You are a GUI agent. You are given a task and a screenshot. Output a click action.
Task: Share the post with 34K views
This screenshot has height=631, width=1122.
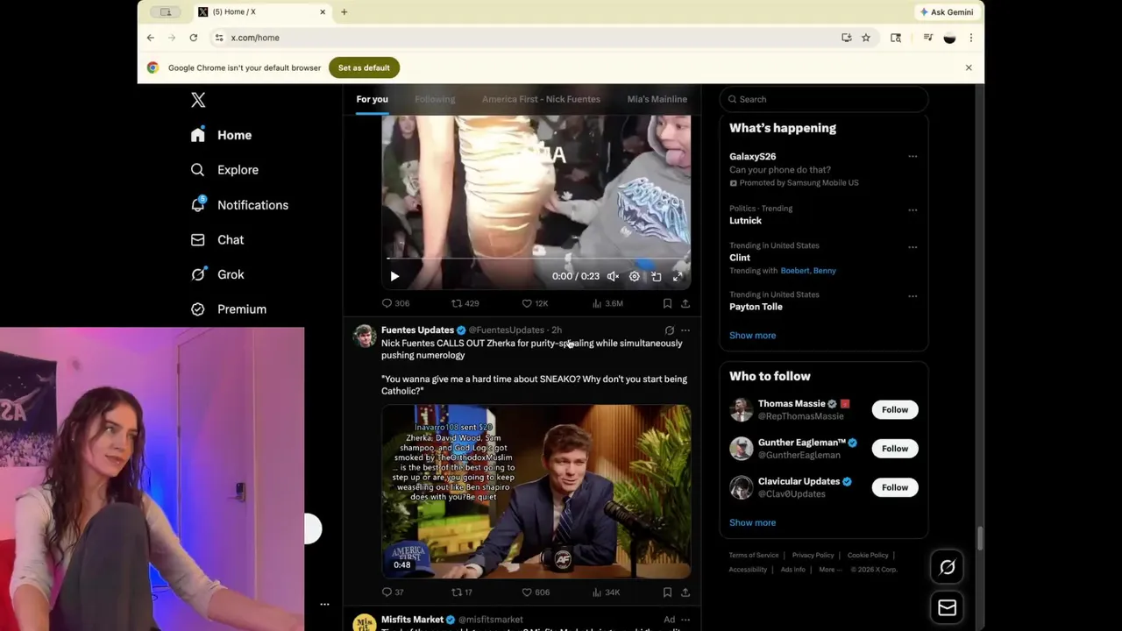[x=685, y=592]
